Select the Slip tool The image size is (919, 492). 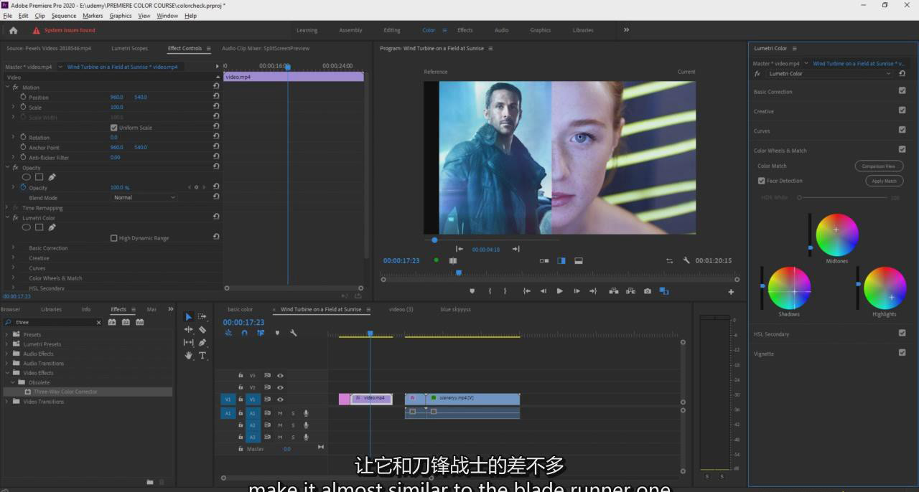(x=189, y=343)
